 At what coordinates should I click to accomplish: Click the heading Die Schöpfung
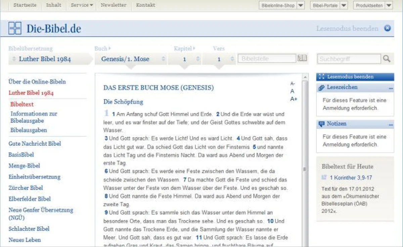coord(123,102)
